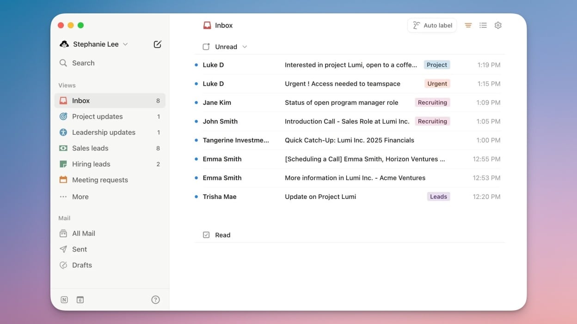Collapse the Unread group chevron
Image resolution: width=577 pixels, height=324 pixels.
pos(245,47)
